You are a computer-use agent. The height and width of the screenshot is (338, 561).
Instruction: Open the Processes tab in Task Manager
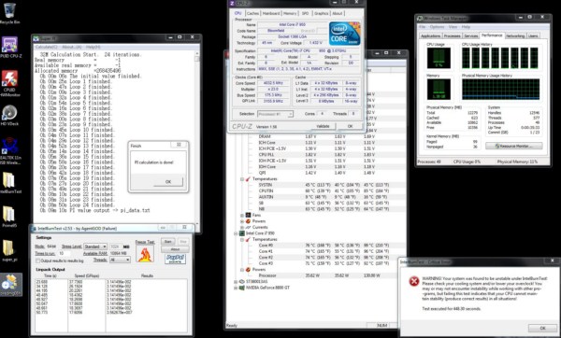tap(453, 35)
